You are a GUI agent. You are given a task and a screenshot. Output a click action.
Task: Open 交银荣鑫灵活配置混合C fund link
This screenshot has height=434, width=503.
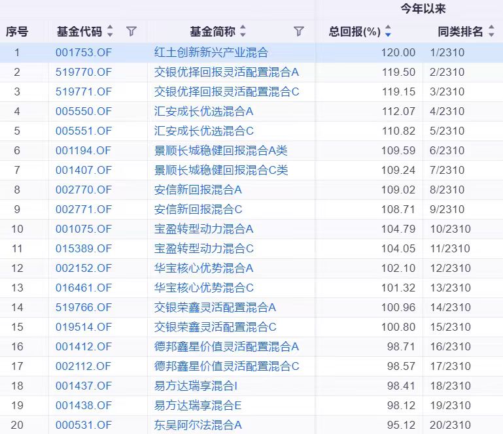215,327
